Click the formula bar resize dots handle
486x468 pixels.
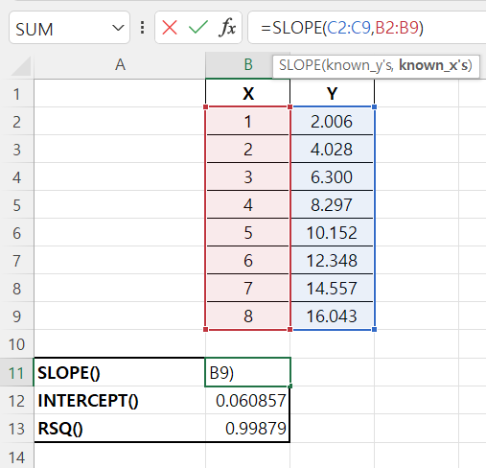(x=143, y=28)
